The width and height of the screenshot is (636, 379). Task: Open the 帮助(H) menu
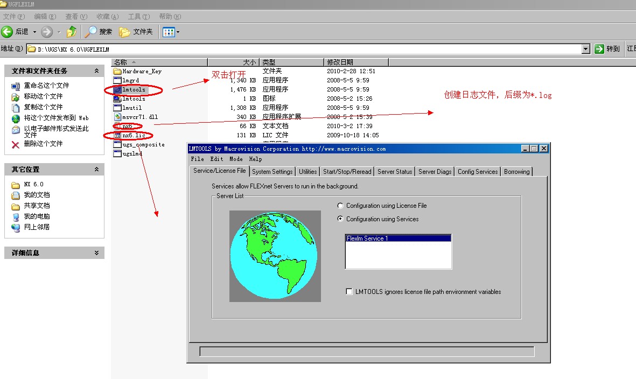[x=170, y=17]
